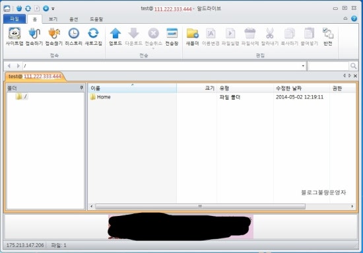
Task: Pin the 폴더 panel with pushpin
Action: [81, 88]
